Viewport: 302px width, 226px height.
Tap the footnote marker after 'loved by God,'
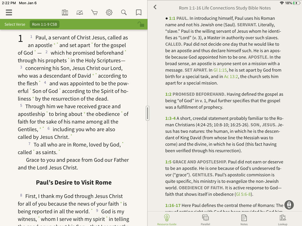pos(123,143)
